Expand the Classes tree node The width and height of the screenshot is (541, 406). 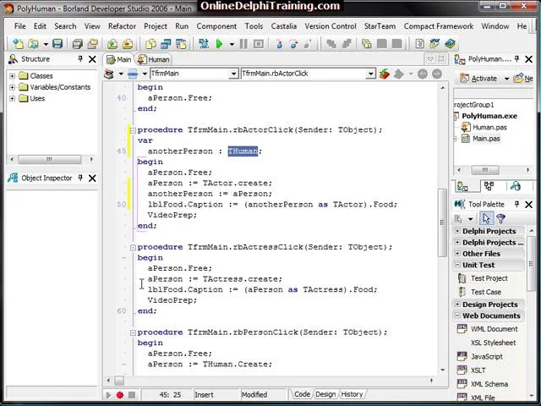[13, 76]
